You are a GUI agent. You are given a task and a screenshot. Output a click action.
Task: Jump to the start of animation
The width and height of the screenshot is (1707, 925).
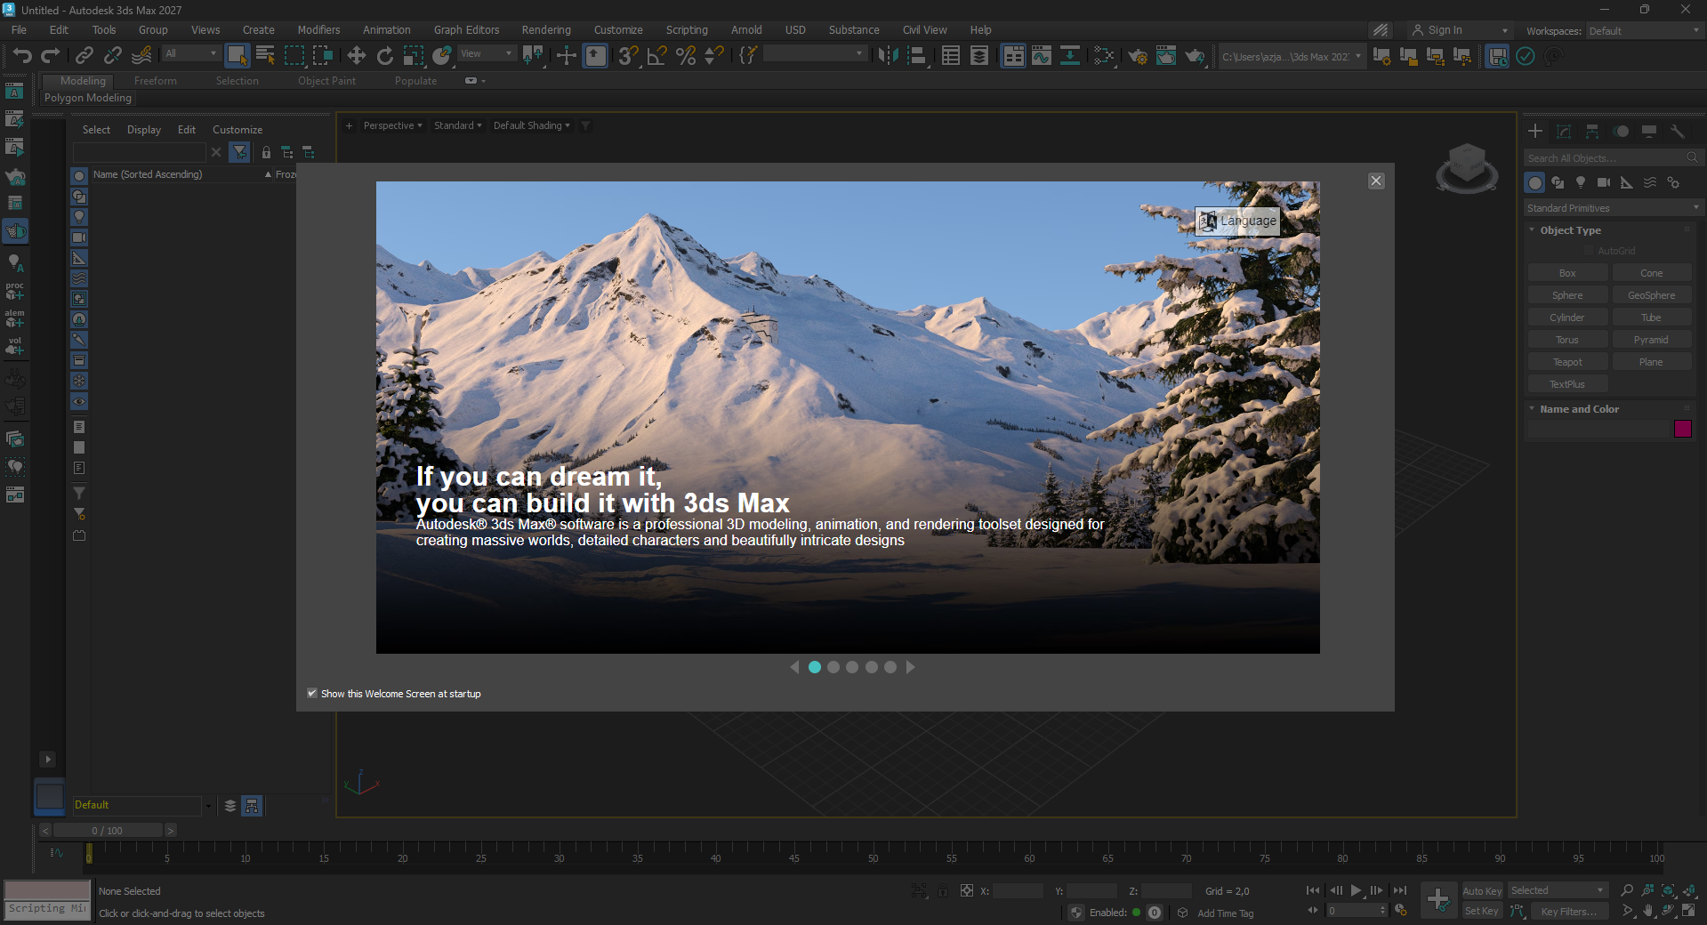[x=1313, y=890]
